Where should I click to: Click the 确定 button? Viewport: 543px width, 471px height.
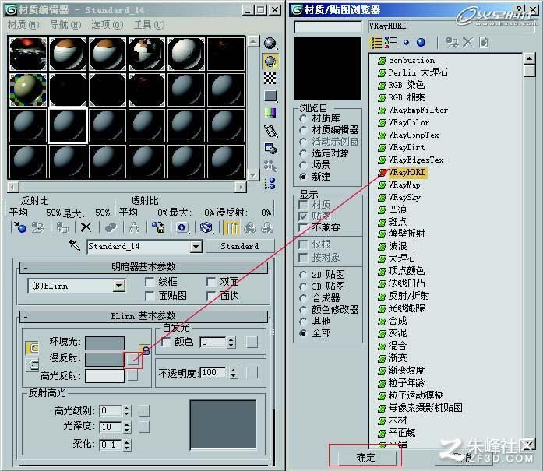pyautogui.click(x=365, y=458)
